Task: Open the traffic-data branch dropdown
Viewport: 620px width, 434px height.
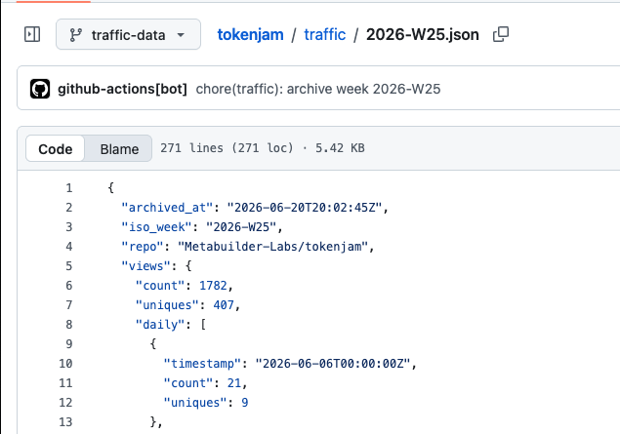Action: [x=128, y=34]
